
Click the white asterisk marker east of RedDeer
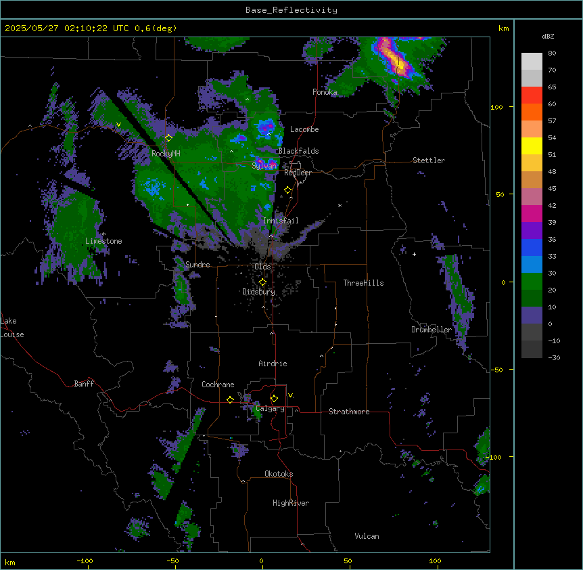(340, 206)
